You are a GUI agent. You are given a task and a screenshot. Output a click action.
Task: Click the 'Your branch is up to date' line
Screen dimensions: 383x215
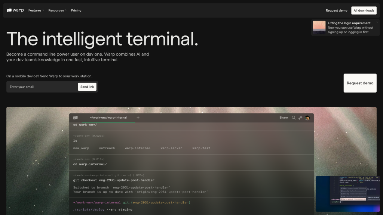[141, 192]
